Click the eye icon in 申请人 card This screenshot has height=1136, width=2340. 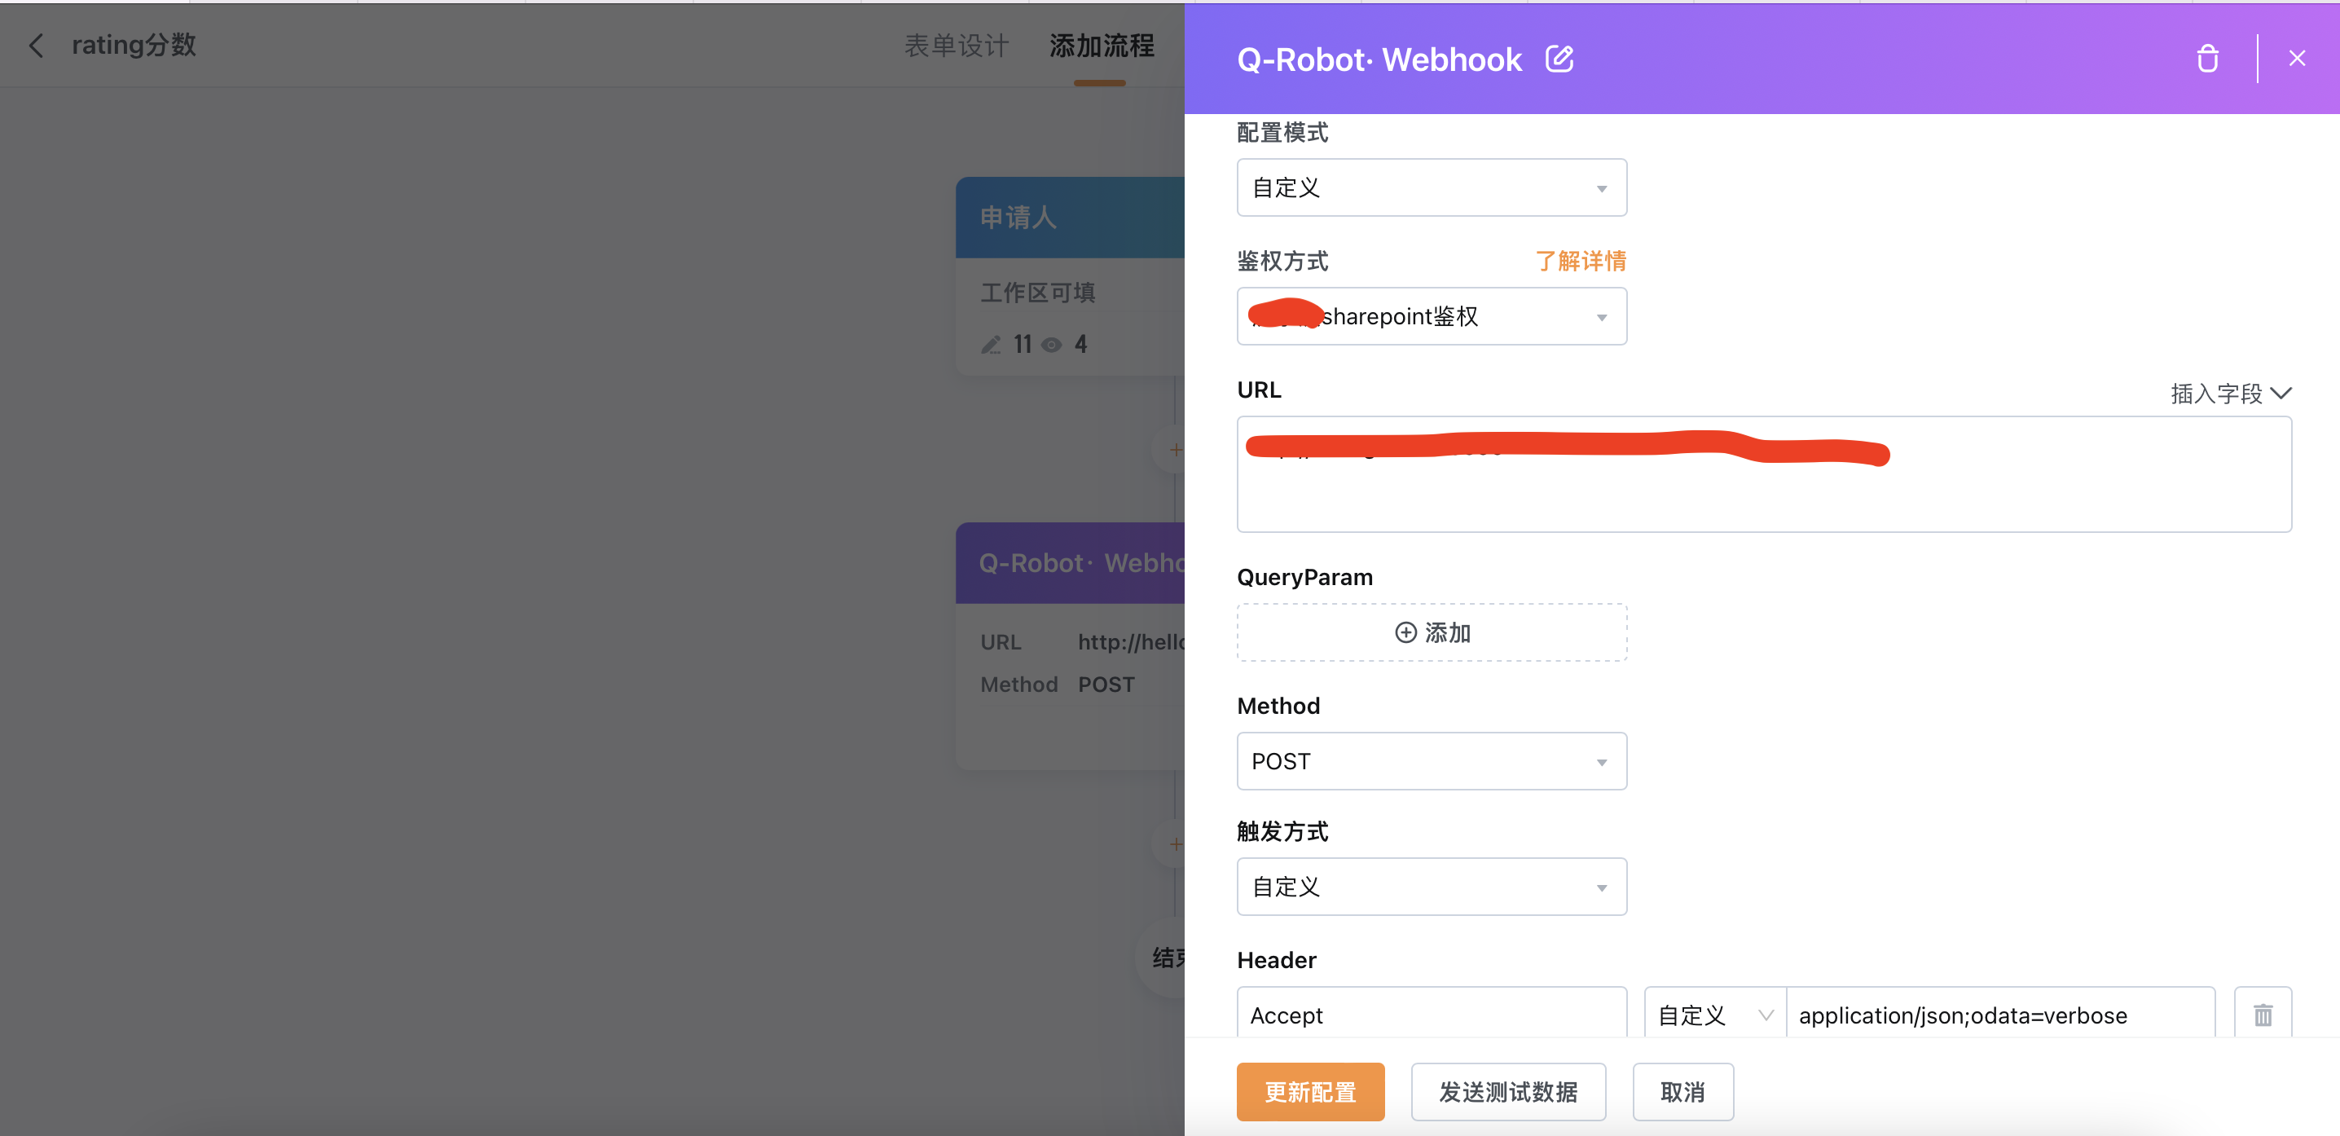click(1051, 345)
